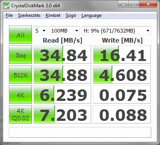Click the Seq write result 16.41

(122, 54)
